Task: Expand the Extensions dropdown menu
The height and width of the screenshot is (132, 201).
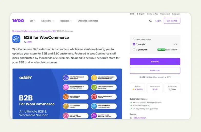Action: coord(48,21)
